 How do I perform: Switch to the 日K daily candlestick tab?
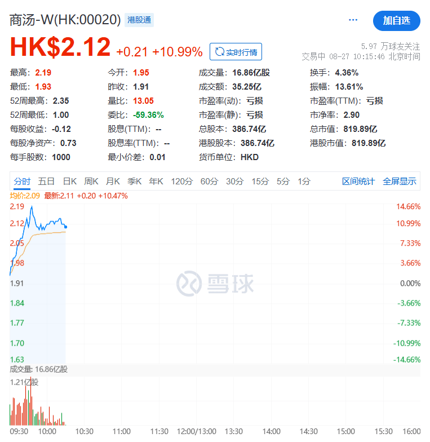pyautogui.click(x=69, y=181)
